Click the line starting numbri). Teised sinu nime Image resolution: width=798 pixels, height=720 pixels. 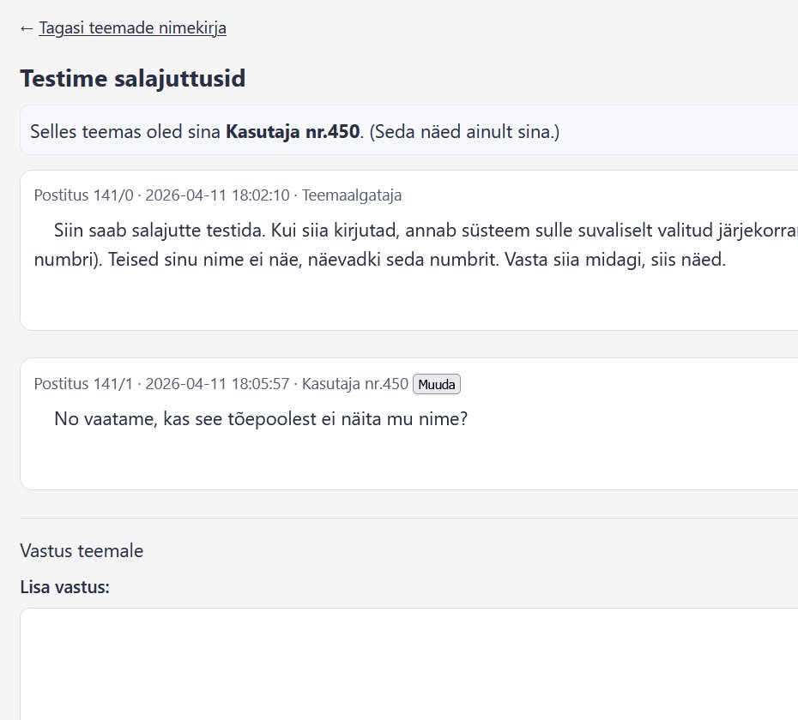coord(379,261)
